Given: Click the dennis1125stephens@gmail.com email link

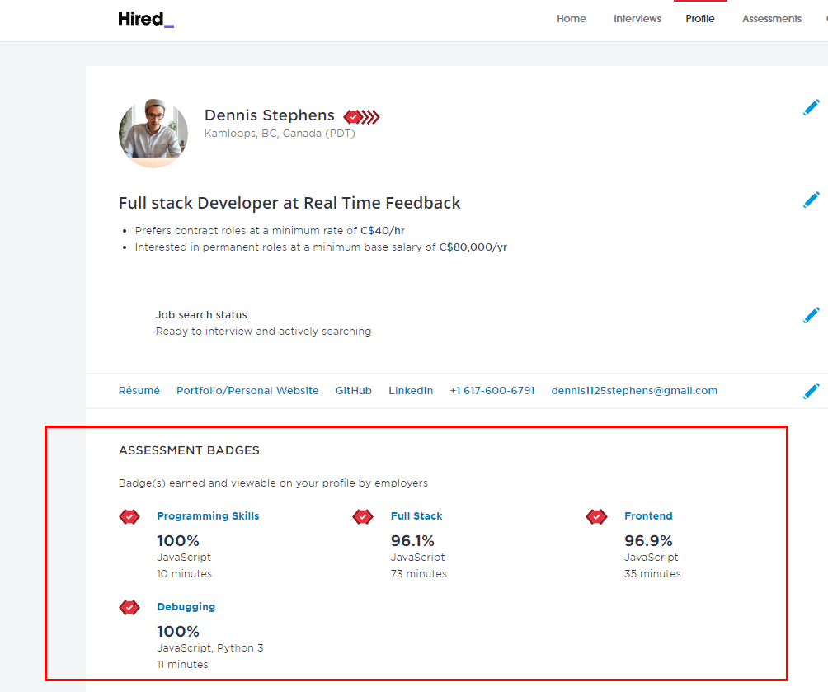Looking at the screenshot, I should click(634, 391).
